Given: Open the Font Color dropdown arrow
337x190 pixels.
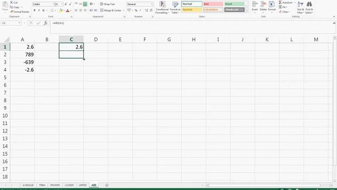Looking at the screenshot, I should 71,11.
